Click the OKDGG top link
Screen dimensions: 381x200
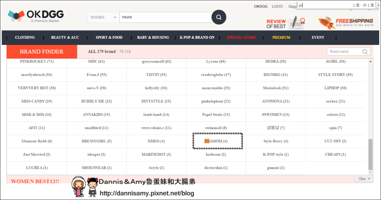pos(260,6)
